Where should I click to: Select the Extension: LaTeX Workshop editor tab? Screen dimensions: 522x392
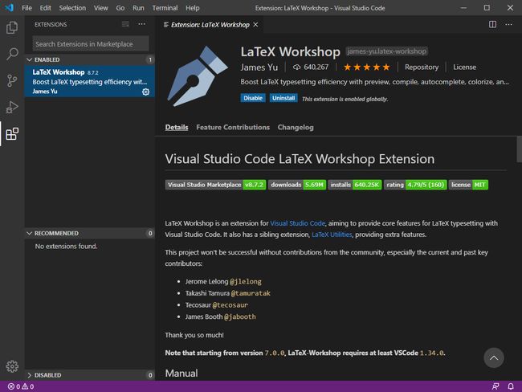click(210, 25)
